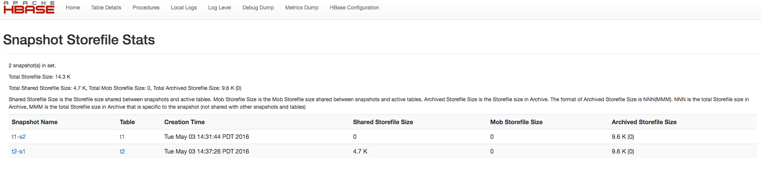The width and height of the screenshot is (761, 190).
Task: Open the Procedures menu item
Action: [146, 8]
